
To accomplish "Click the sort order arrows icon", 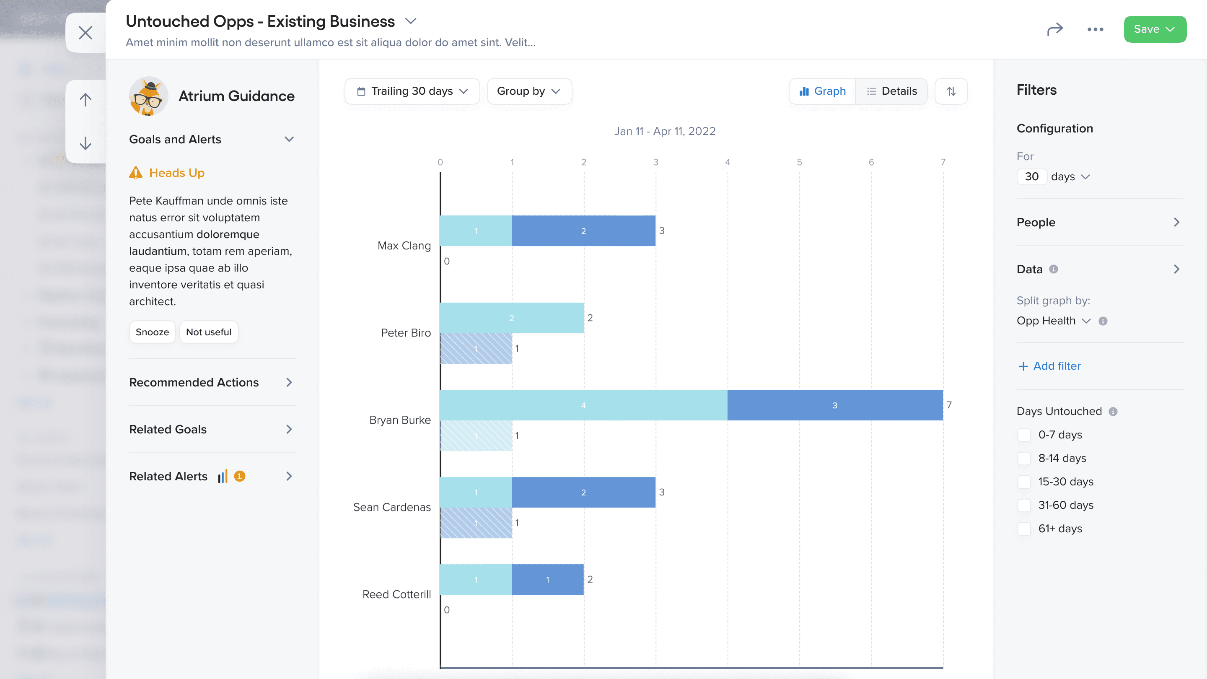I will click(x=951, y=91).
